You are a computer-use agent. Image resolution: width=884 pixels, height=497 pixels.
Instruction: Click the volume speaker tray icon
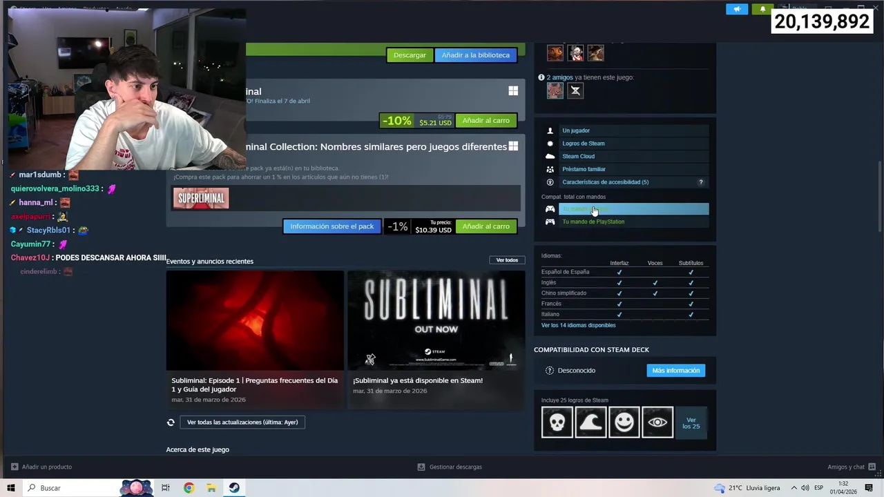point(805,488)
